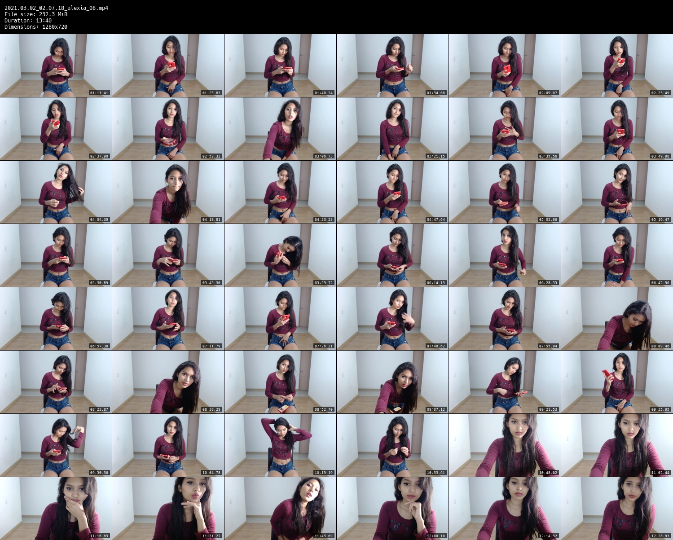Select the 'Duration: 13:40' line
This screenshot has width=673, height=540.
[28, 21]
